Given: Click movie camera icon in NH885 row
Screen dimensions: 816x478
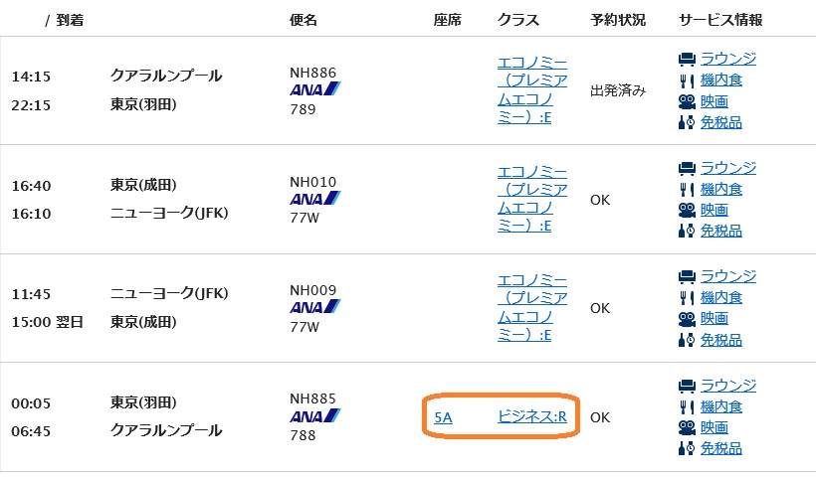Looking at the screenshot, I should [687, 427].
